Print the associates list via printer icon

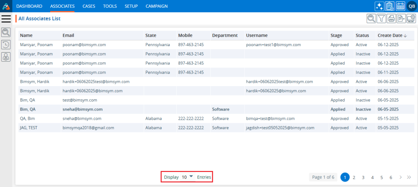(391, 18)
